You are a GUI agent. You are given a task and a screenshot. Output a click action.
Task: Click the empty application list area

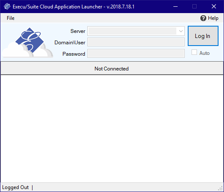tap(112, 129)
